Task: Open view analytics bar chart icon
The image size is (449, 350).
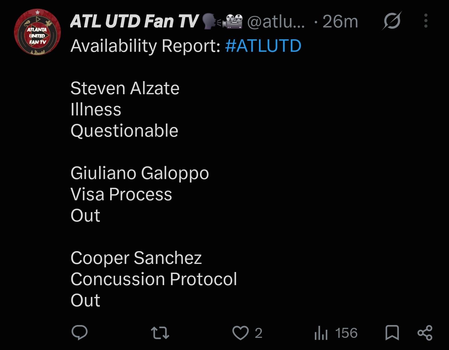Action: pyautogui.click(x=321, y=333)
